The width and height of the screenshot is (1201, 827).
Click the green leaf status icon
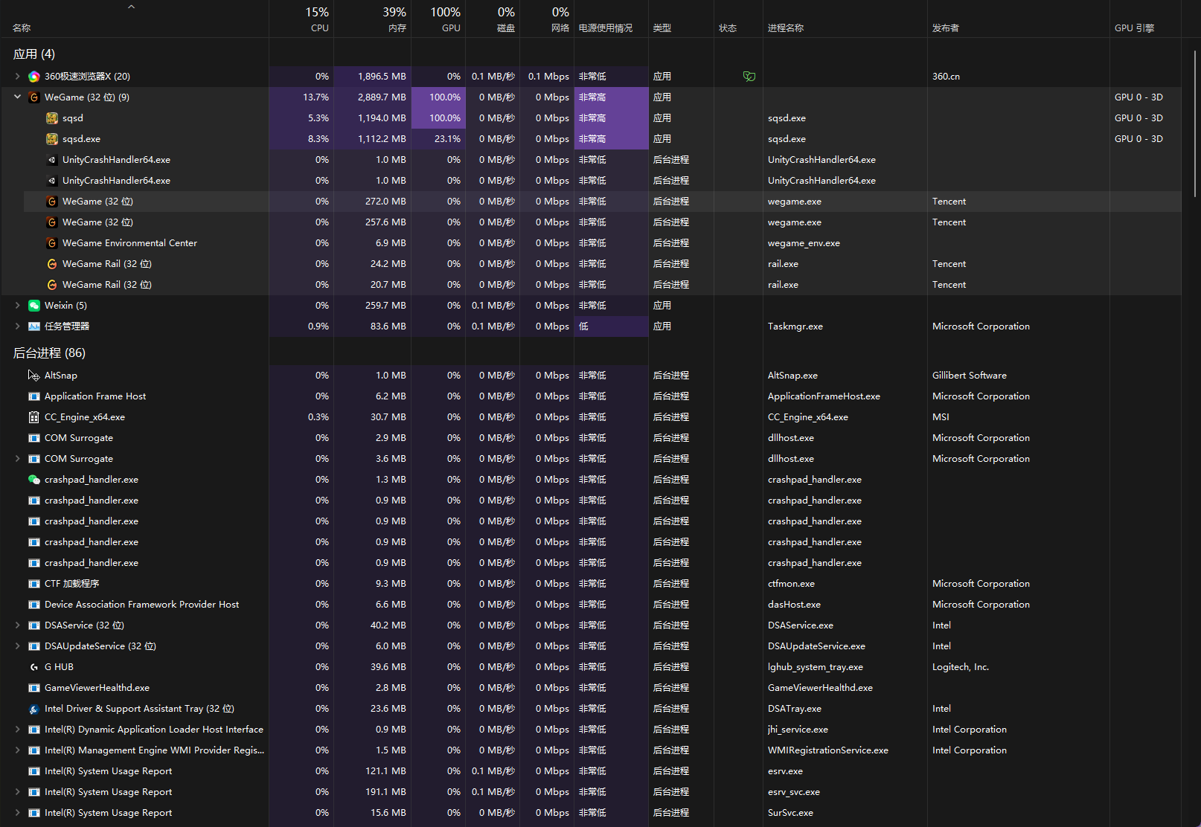tap(749, 77)
